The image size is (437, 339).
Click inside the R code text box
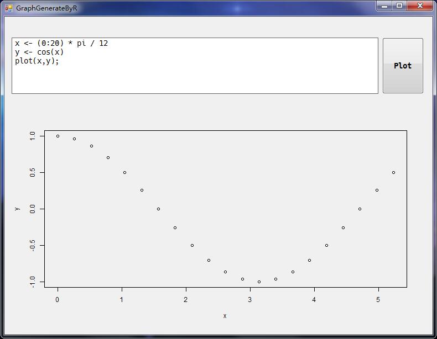pos(195,66)
